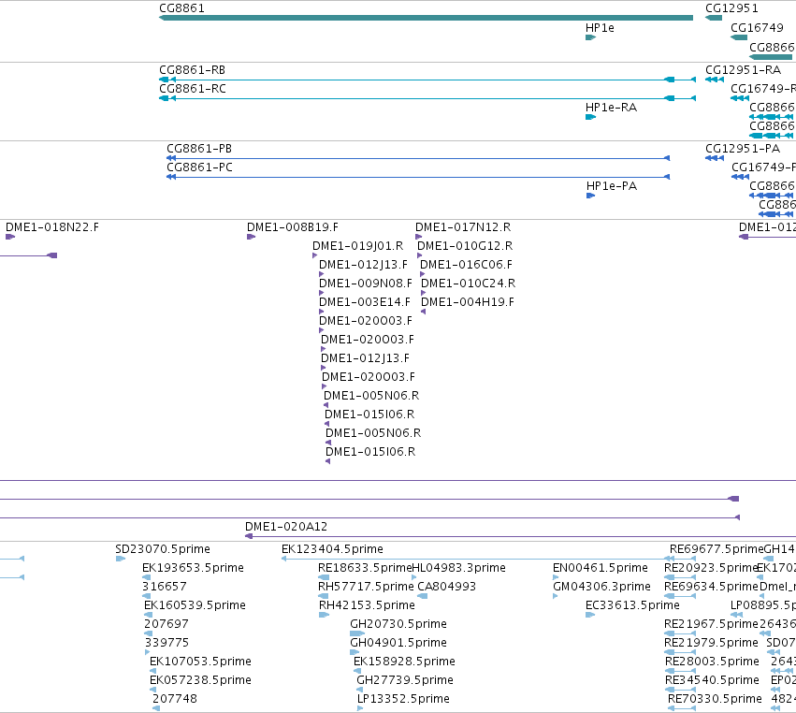Click the RH57717.5prime EST

[x=324, y=596]
